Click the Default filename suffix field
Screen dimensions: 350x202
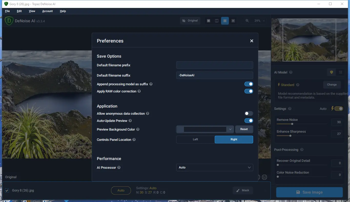coord(215,75)
